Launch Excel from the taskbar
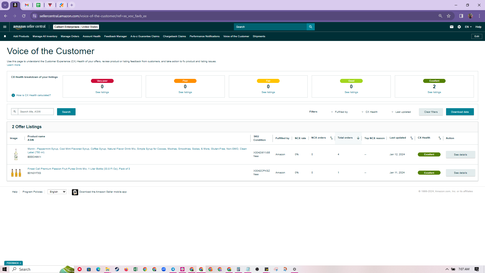 click(x=136, y=269)
